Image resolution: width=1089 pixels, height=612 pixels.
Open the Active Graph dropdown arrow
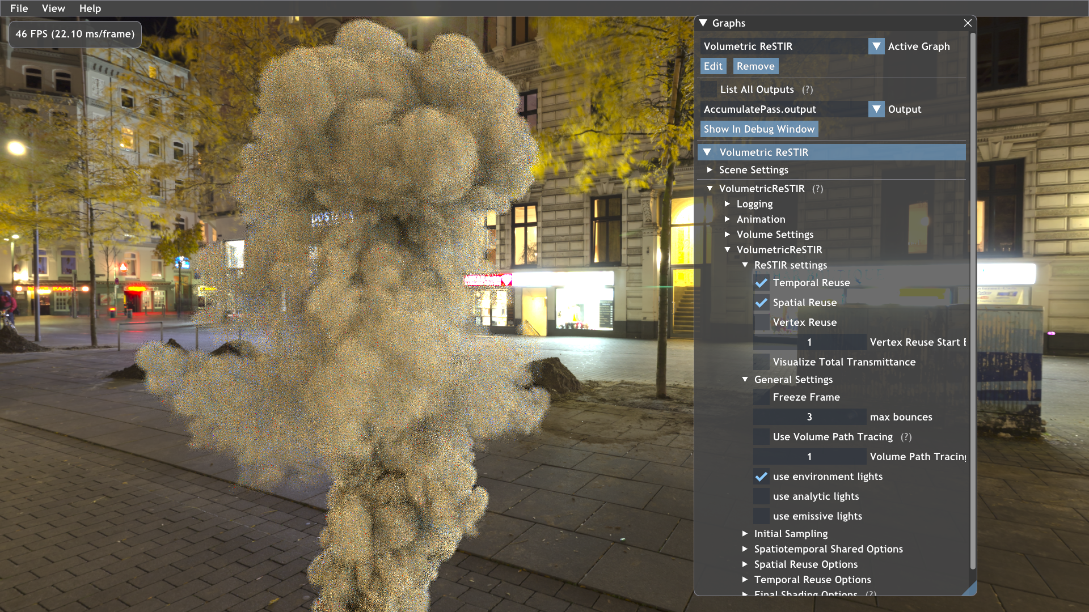[876, 46]
